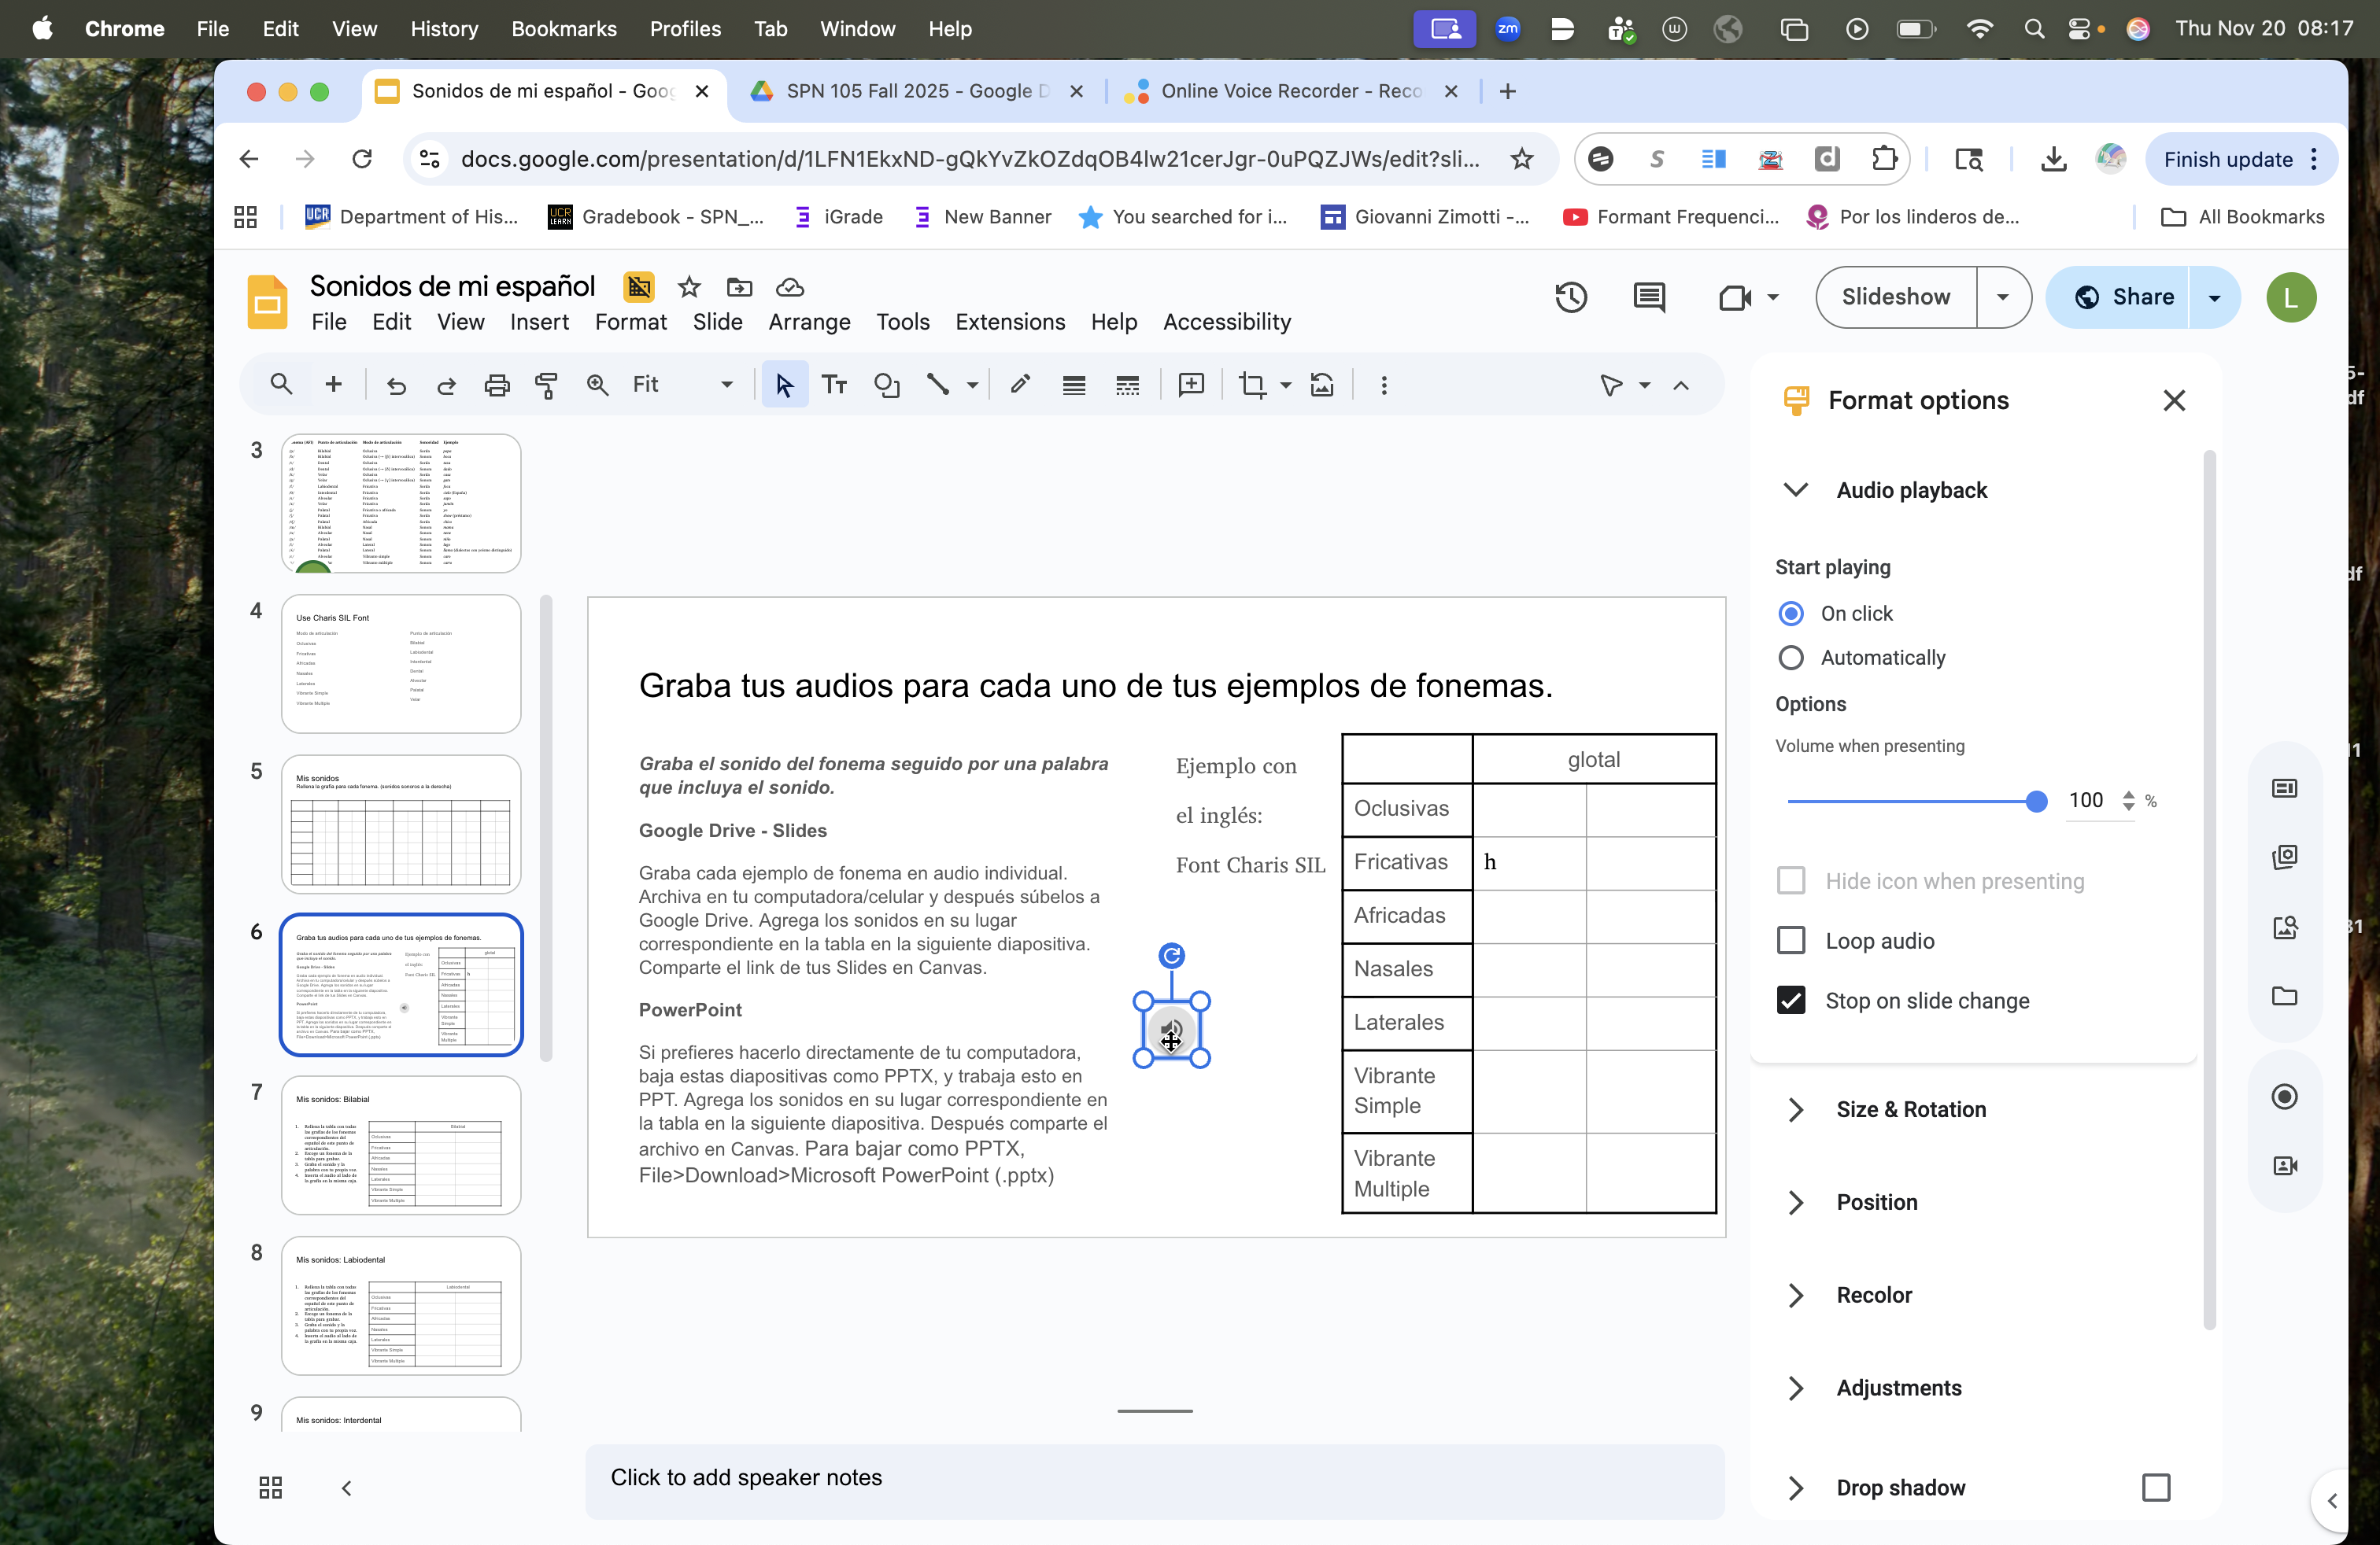Image resolution: width=2380 pixels, height=1545 pixels.
Task: Choose the shape tool
Action: pyautogui.click(x=886, y=385)
